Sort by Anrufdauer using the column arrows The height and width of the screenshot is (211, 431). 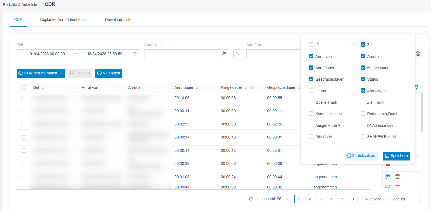click(x=197, y=88)
